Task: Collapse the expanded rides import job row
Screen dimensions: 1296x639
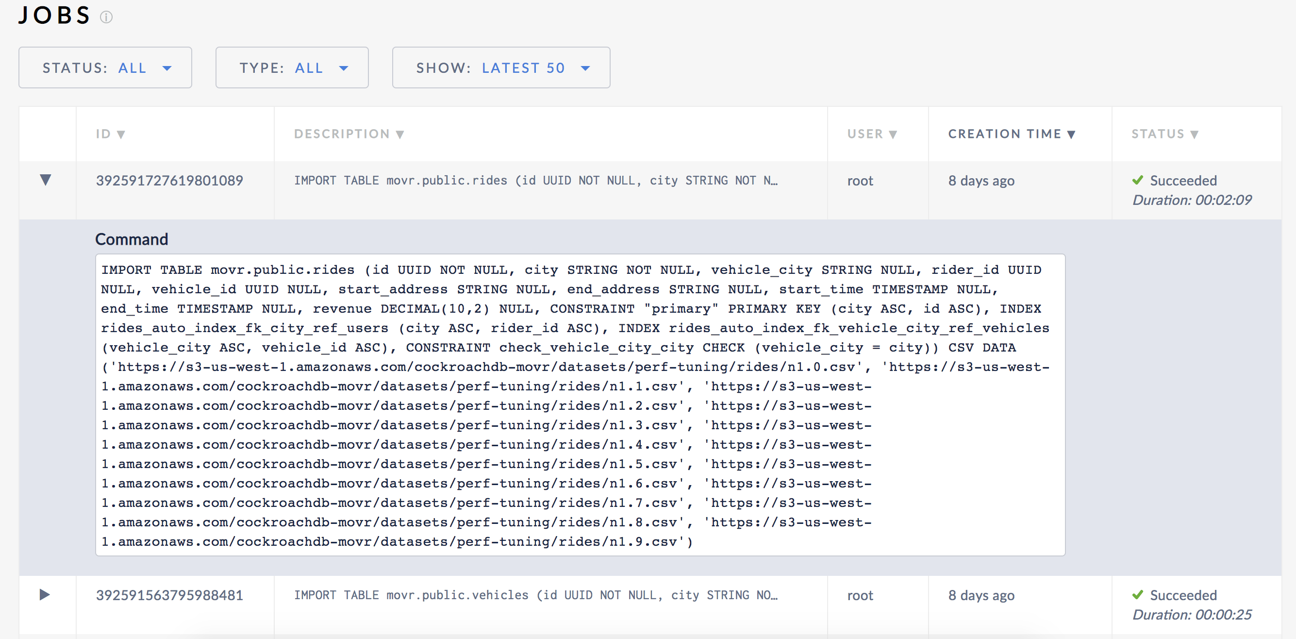Action: 45,180
